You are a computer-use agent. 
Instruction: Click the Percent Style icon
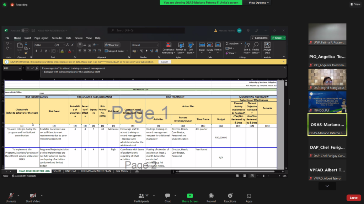point(141,51)
